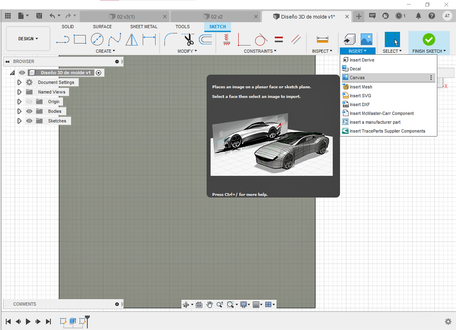Viewport: 456px width, 330px height.
Task: Open the data panel grid icon
Action: coord(8,16)
